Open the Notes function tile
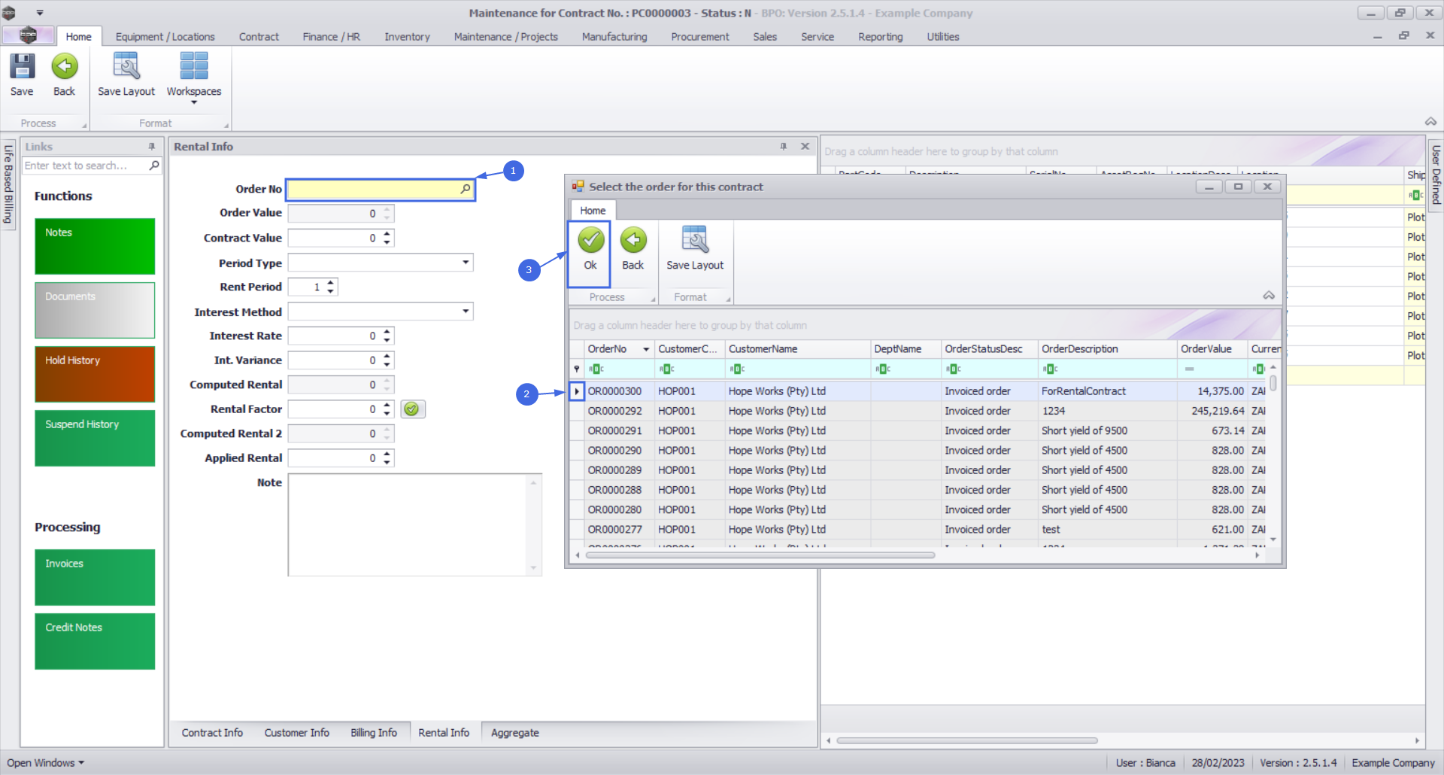The width and height of the screenshot is (1444, 775). pyautogui.click(x=95, y=246)
